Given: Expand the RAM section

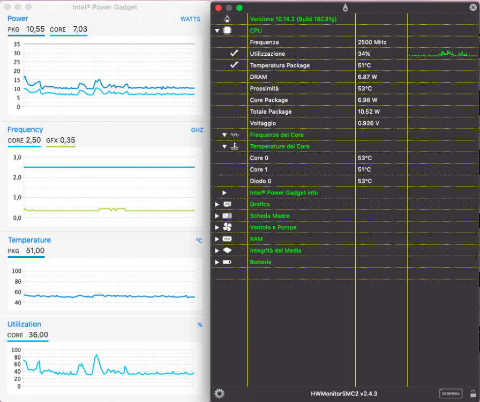Looking at the screenshot, I should [x=217, y=239].
